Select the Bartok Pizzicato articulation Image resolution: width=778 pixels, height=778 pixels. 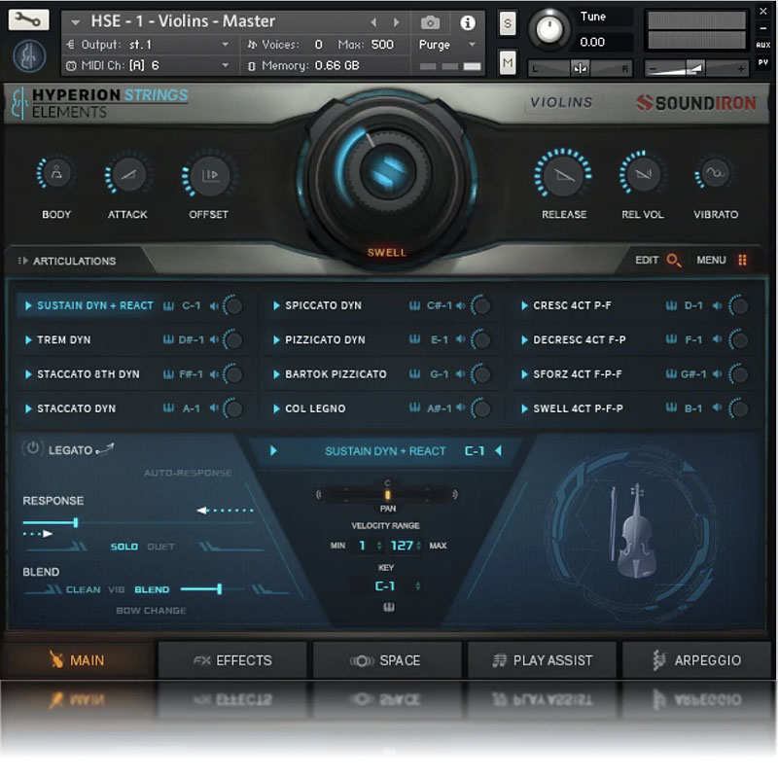point(336,374)
